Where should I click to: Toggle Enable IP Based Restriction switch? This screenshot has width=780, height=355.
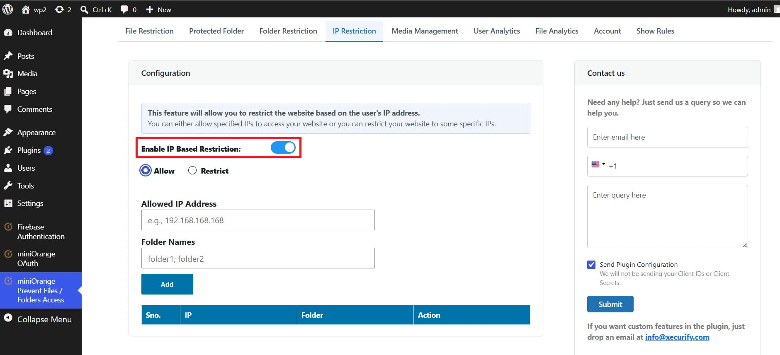point(283,147)
